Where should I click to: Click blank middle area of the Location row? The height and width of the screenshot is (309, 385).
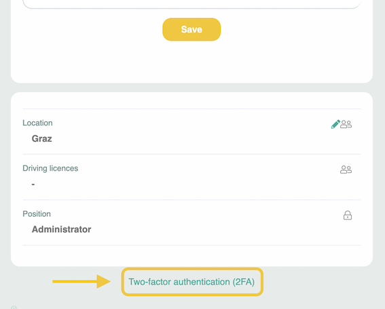click(191, 131)
